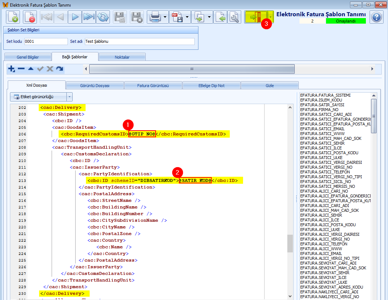
Task: Switch to the Genel Bilgiler tab
Action: pyautogui.click(x=28, y=57)
